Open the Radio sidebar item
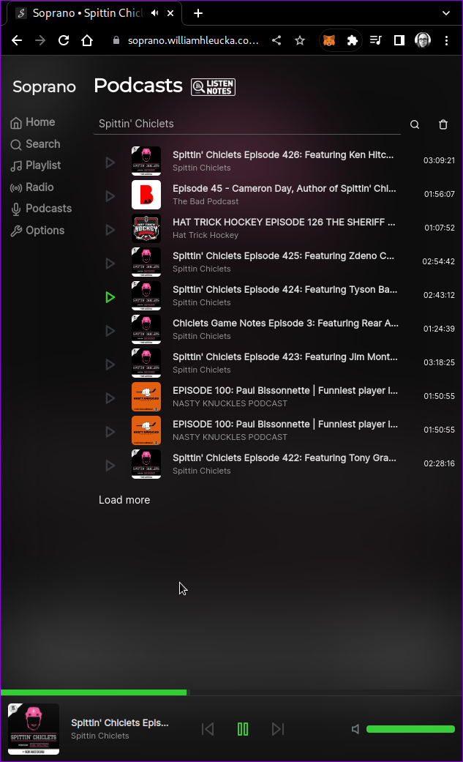463x762 pixels. 32,187
